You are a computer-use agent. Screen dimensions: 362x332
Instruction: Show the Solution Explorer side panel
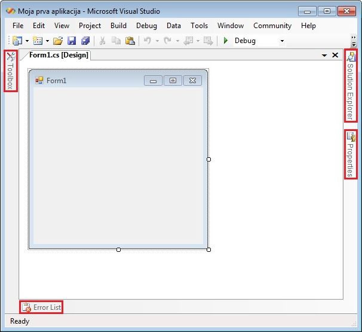tap(351, 86)
